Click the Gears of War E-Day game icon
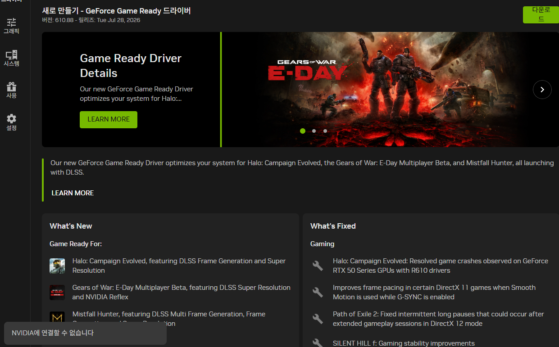The height and width of the screenshot is (347, 559). (57, 293)
